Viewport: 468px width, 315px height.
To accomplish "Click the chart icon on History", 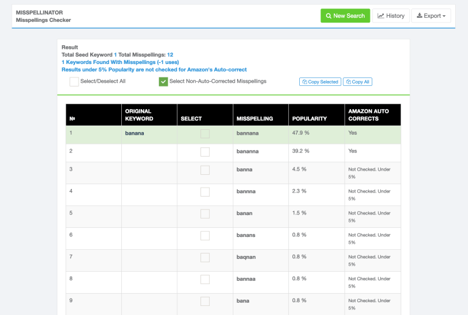I will [x=380, y=16].
